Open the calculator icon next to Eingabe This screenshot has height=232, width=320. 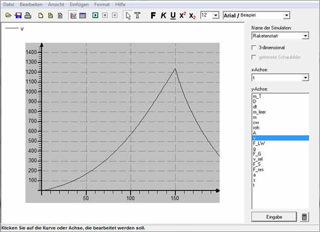click(x=304, y=217)
